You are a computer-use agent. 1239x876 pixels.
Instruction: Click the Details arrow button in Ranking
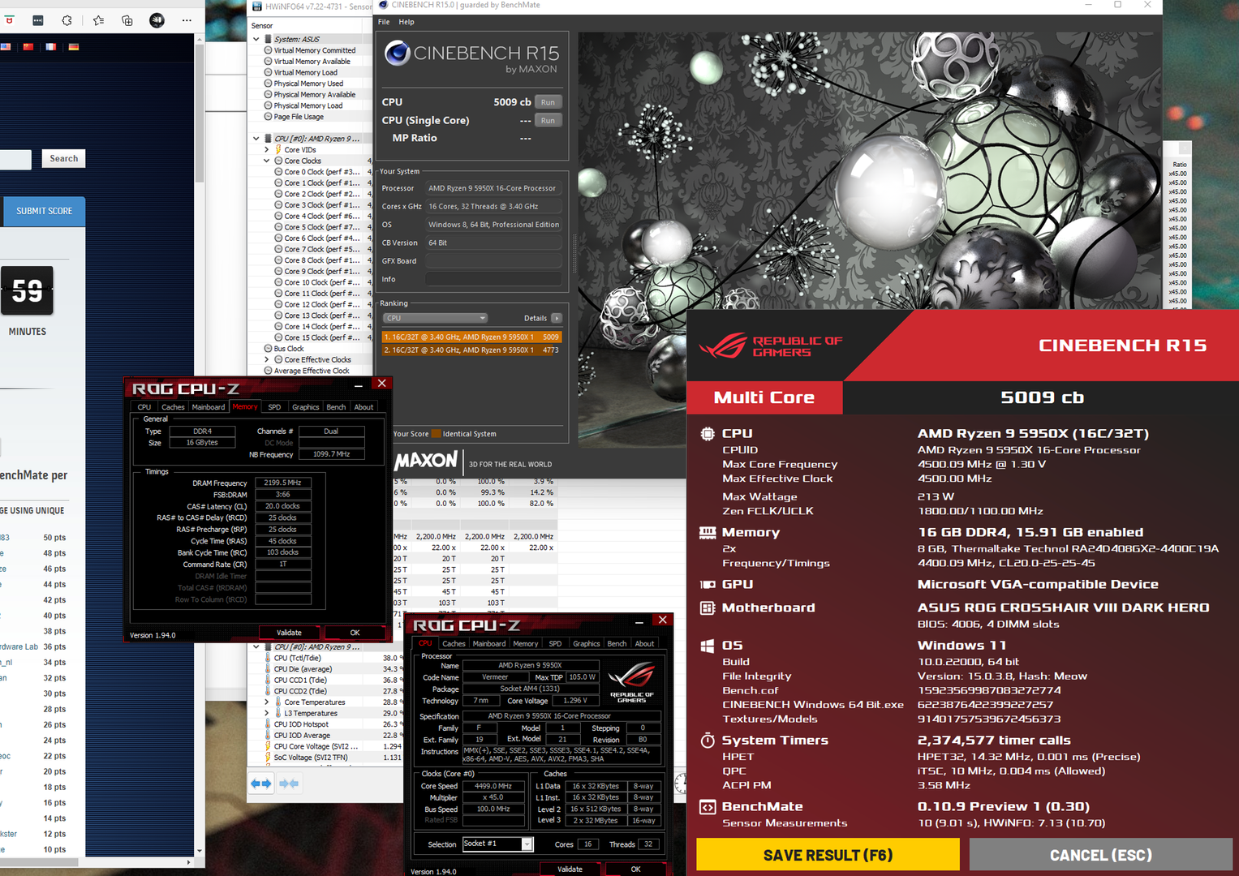pyautogui.click(x=557, y=318)
